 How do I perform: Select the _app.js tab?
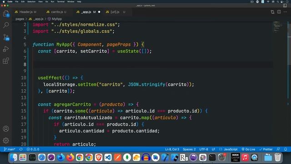[86, 12]
